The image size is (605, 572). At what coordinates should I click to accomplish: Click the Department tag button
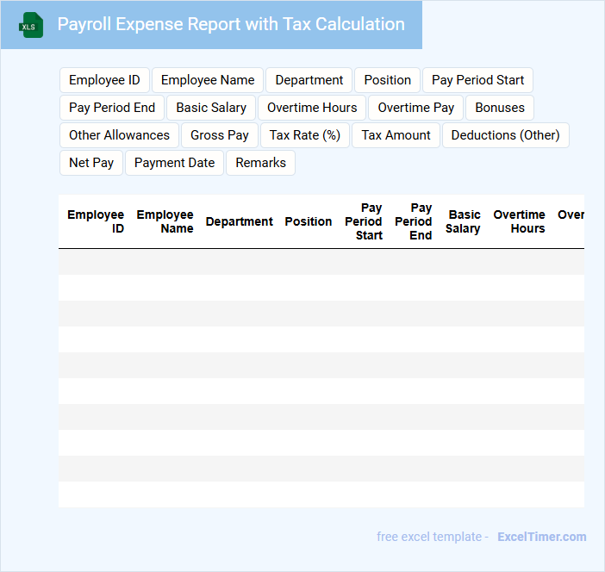[309, 80]
